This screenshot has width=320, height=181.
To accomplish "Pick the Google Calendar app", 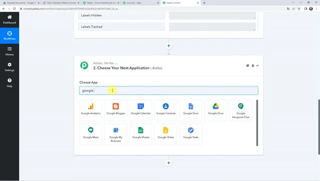I will click(x=141, y=110).
